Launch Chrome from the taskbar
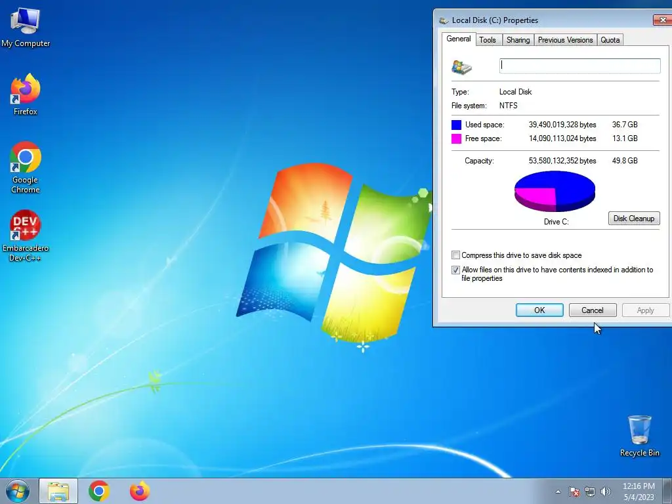This screenshot has height=504, width=672. 99,491
